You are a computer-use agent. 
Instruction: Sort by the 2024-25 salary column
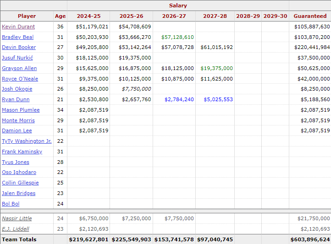click(x=88, y=16)
